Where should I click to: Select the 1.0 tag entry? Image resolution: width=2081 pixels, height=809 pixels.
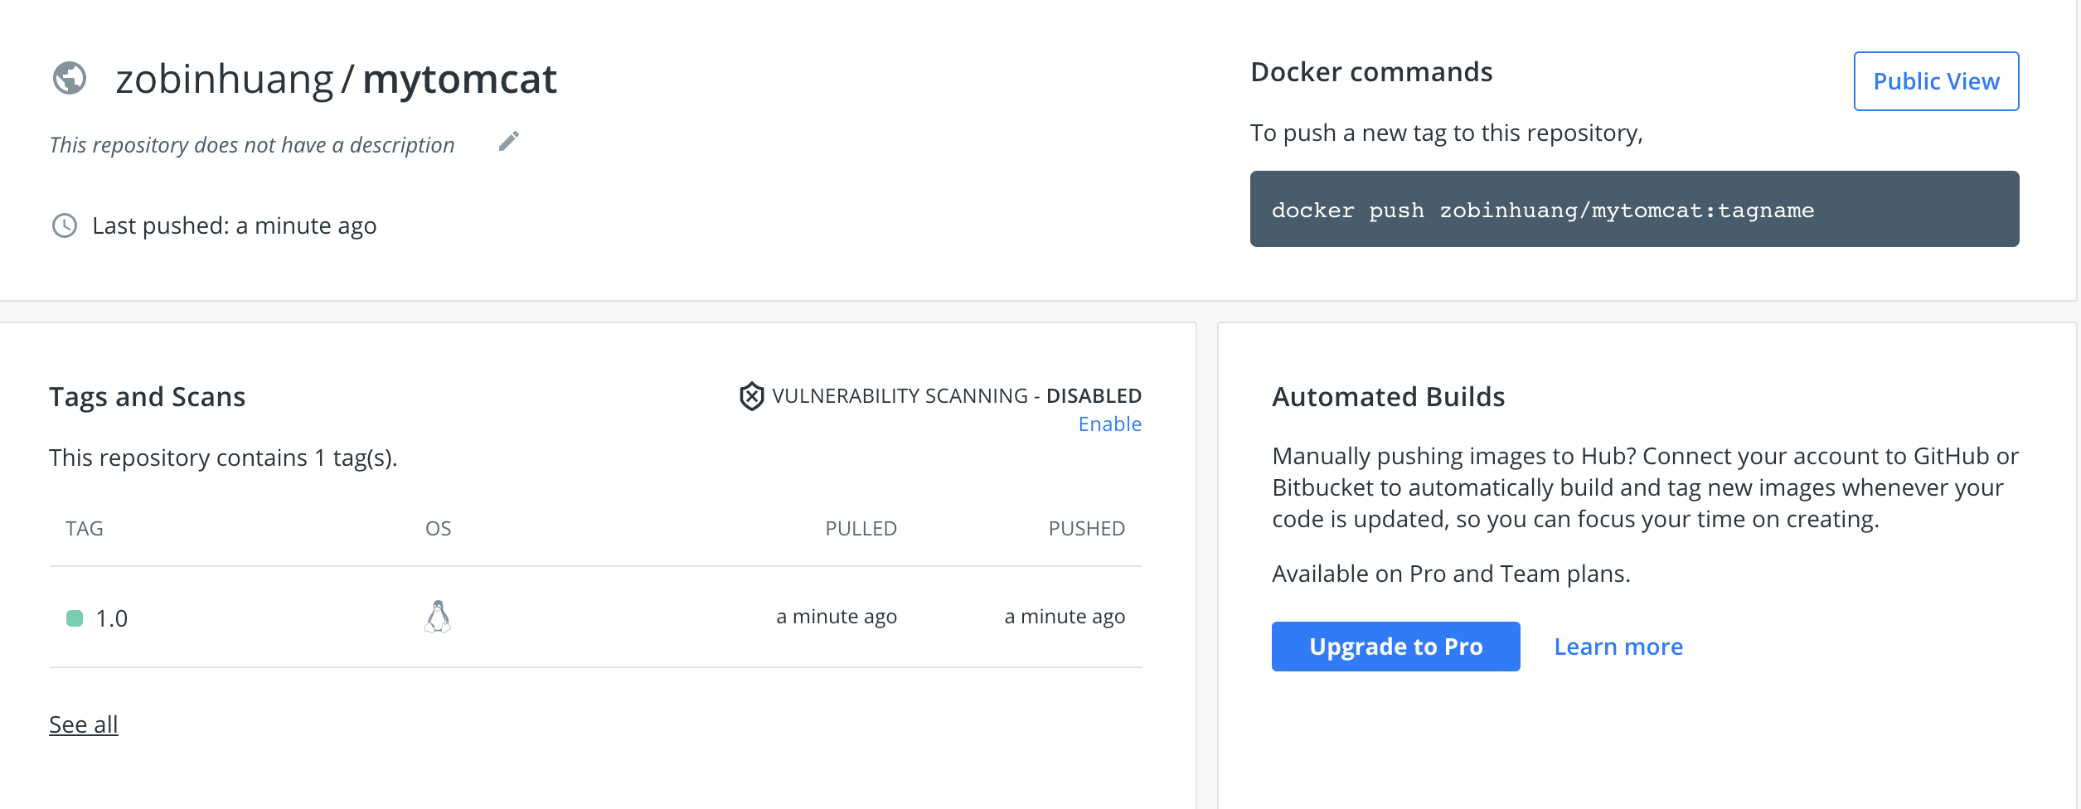(x=112, y=617)
